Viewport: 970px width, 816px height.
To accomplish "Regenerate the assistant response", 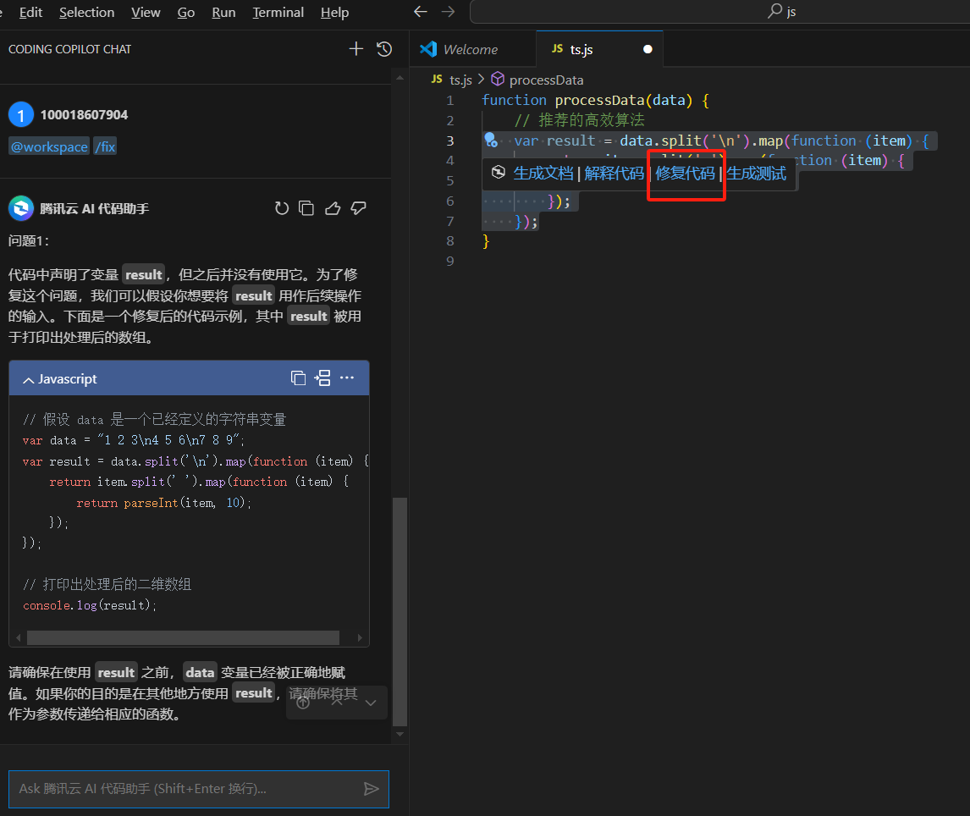I will (x=282, y=208).
